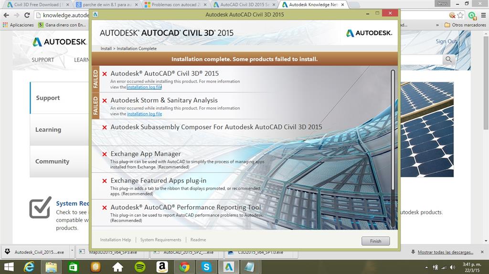489x274 pixels.
Task: Click the solar panel image on the webpage
Action: coord(426,130)
